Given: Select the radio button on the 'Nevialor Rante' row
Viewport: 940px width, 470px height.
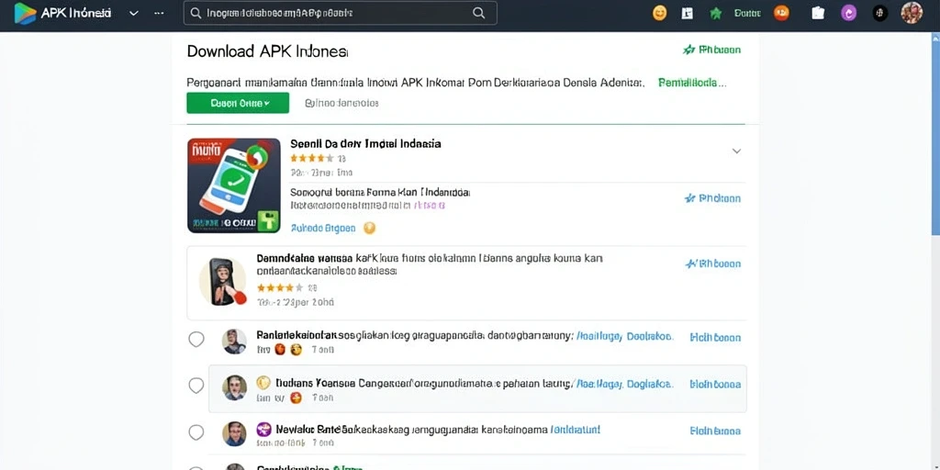Looking at the screenshot, I should tap(196, 431).
